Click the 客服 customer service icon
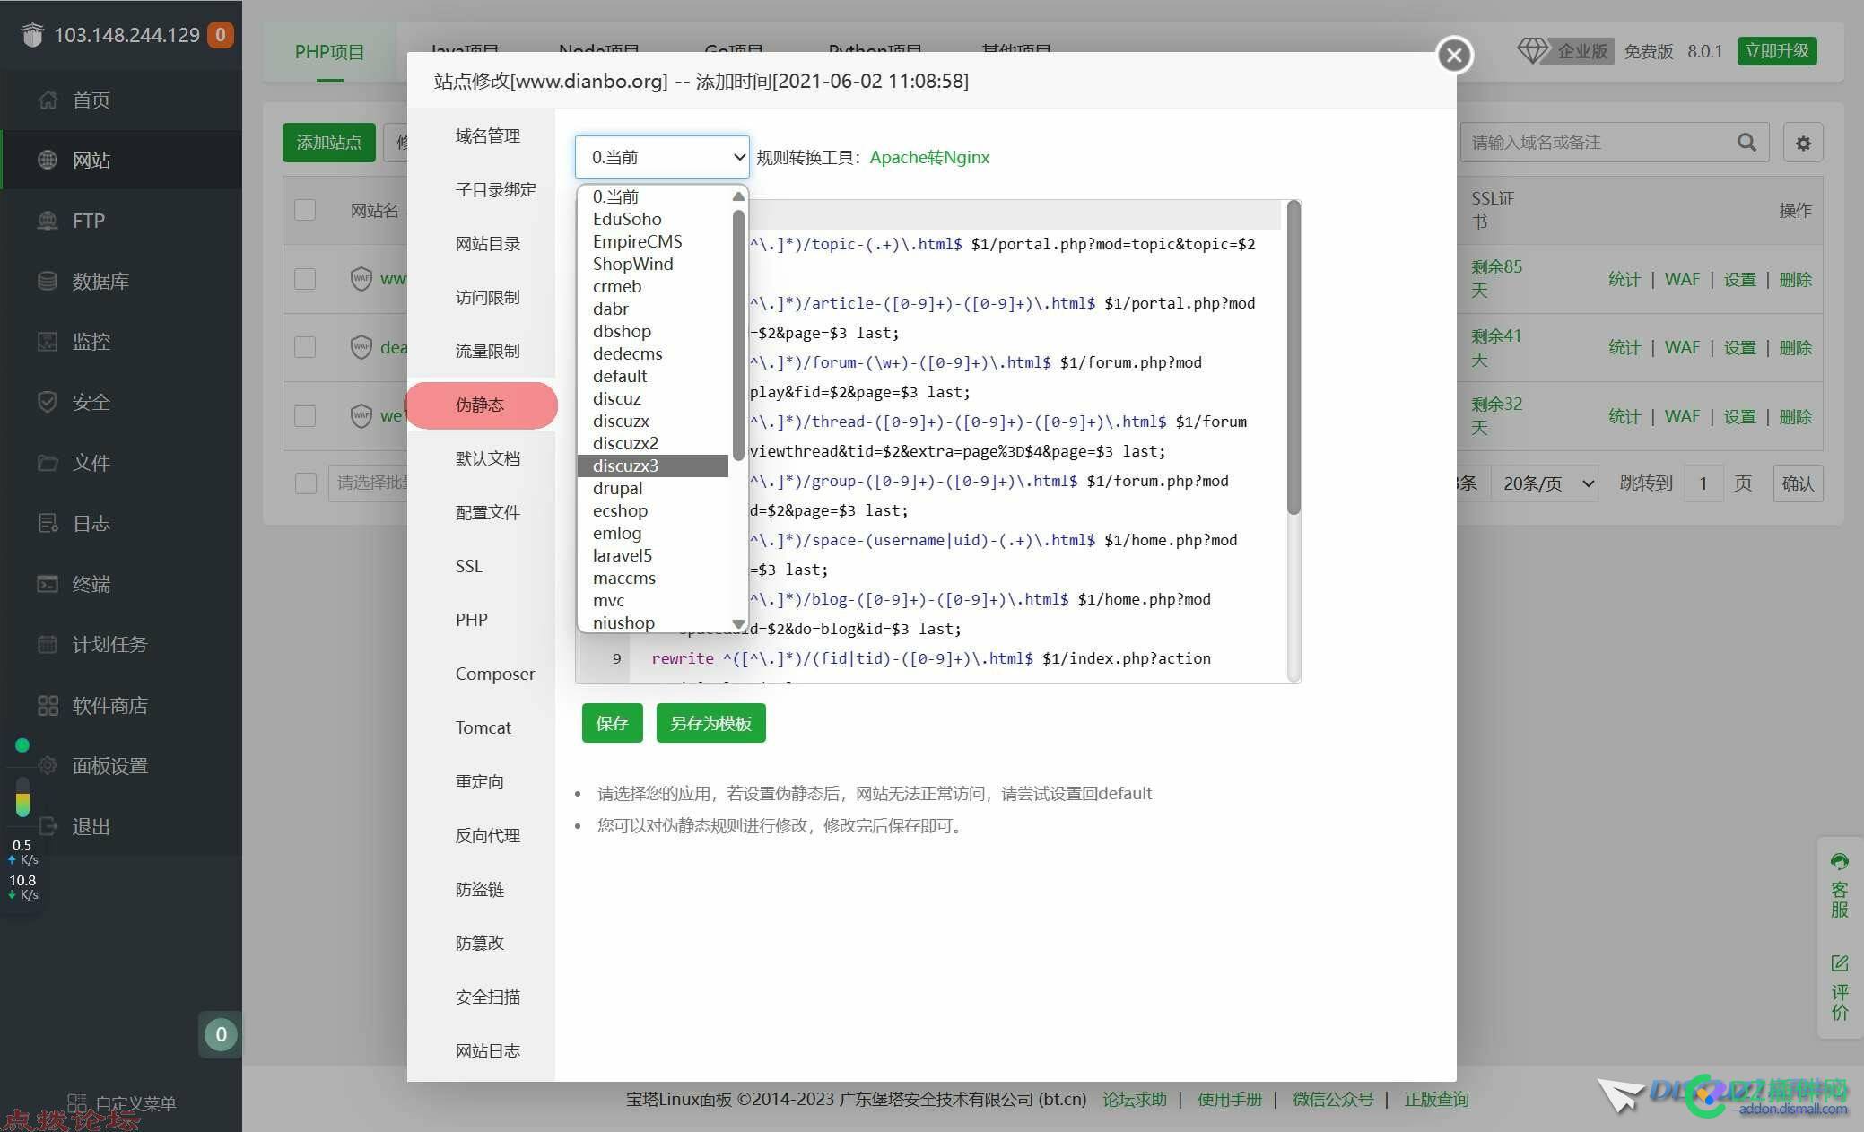This screenshot has width=1864, height=1132. 1840,862
